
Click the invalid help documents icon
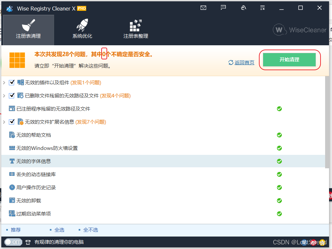click(12, 135)
